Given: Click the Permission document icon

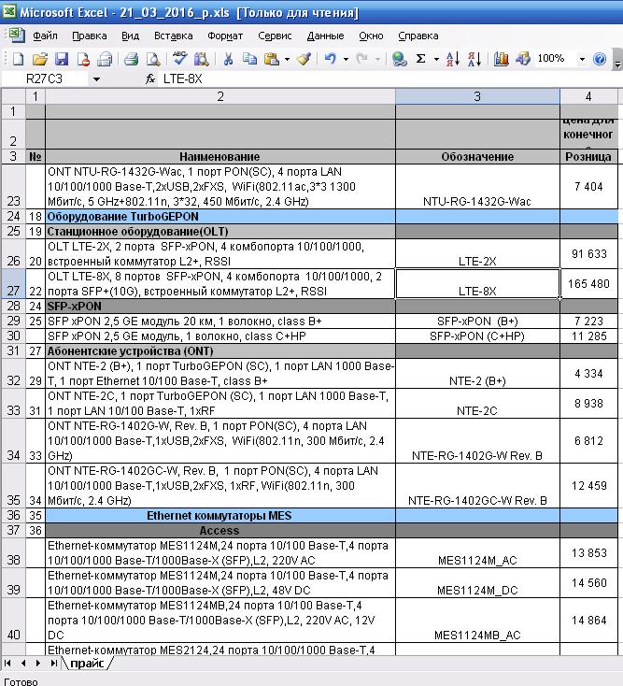Looking at the screenshot, I should pyautogui.click(x=82, y=59).
